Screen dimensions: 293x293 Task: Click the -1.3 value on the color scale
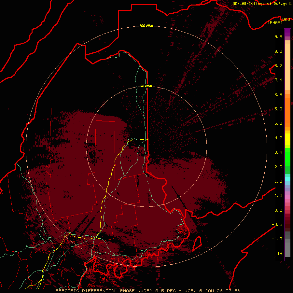(x=277, y=239)
